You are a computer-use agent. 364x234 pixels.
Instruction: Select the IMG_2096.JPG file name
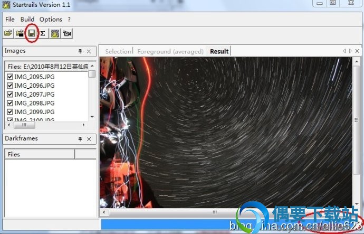34,86
